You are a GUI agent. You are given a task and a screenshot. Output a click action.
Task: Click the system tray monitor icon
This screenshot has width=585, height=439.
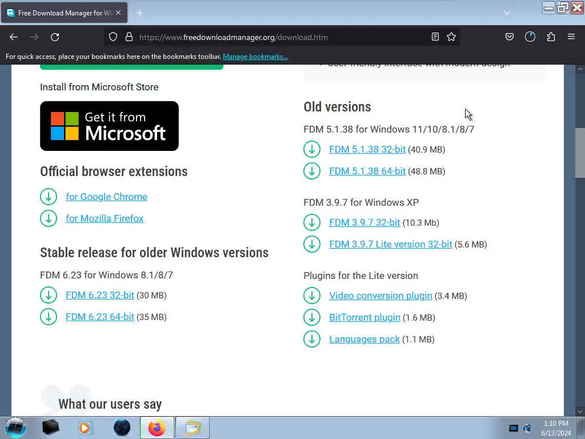(x=514, y=428)
